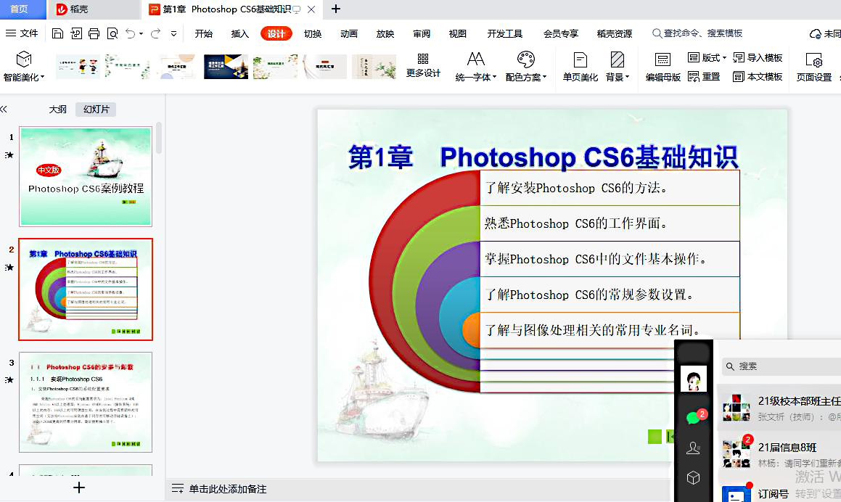Click the Save icon in quick toolbar
The width and height of the screenshot is (841, 502).
pos(57,34)
